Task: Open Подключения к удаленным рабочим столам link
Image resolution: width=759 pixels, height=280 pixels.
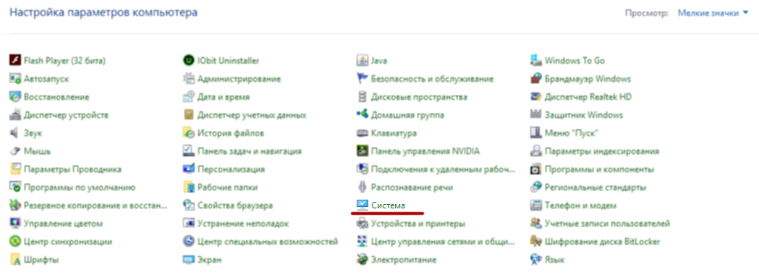Action: [444, 169]
